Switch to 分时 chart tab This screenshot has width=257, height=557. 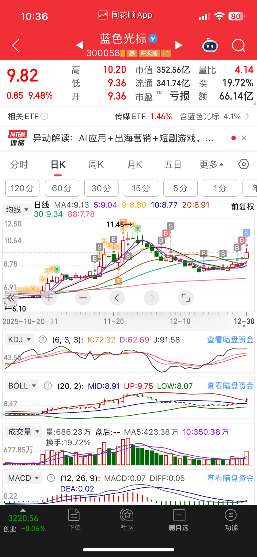coord(19,164)
